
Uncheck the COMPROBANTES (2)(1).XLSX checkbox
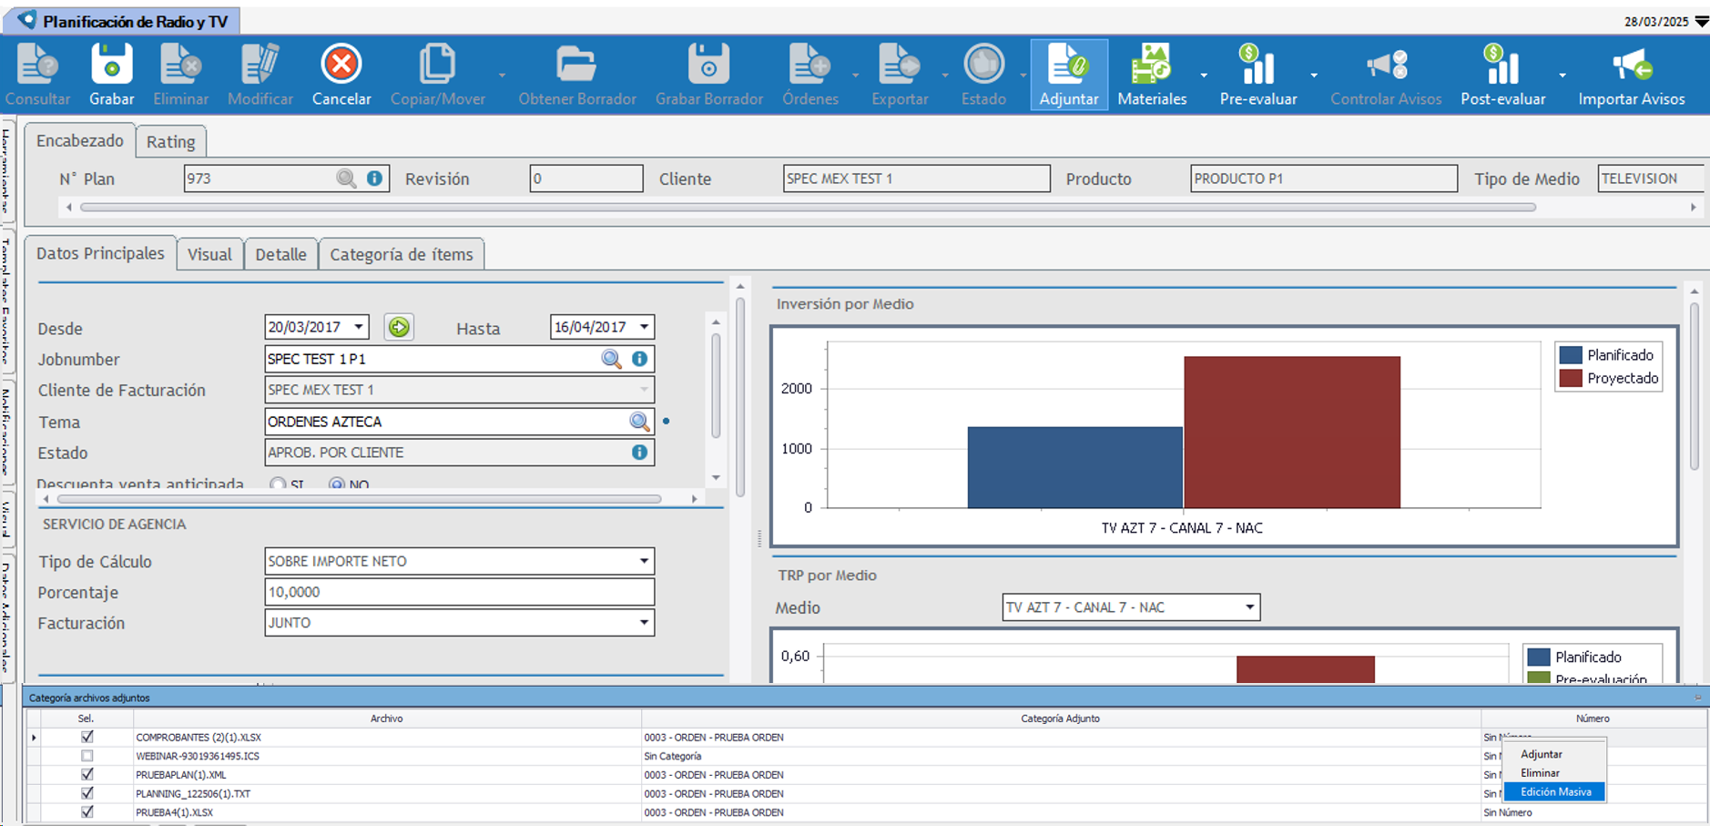coord(87,737)
